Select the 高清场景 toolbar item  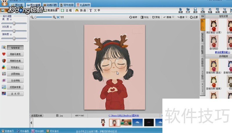[x=51, y=10]
